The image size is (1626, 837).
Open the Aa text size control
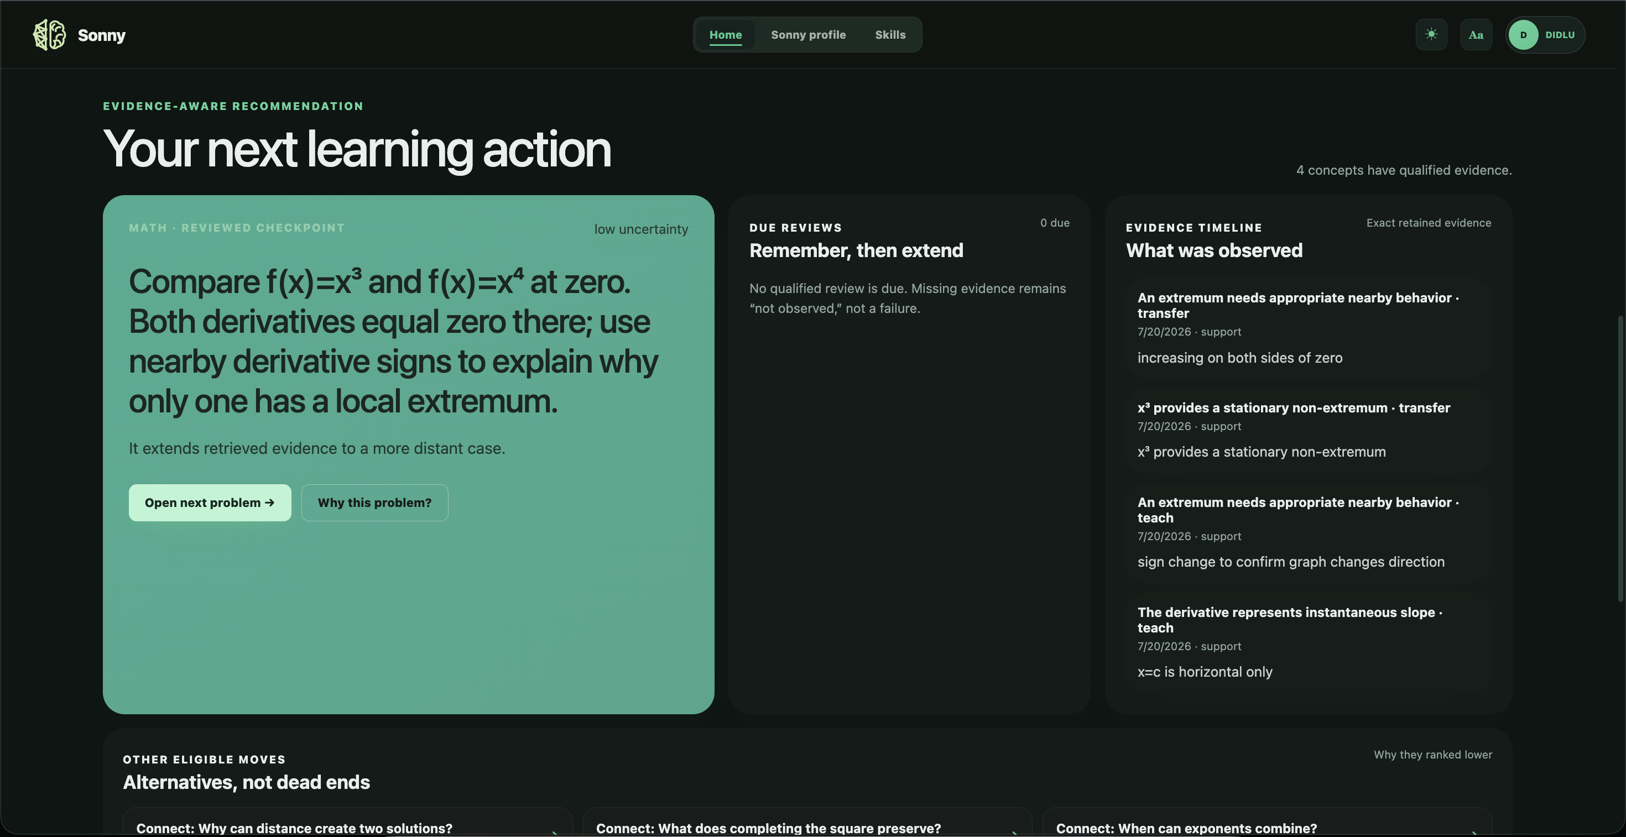tap(1476, 35)
